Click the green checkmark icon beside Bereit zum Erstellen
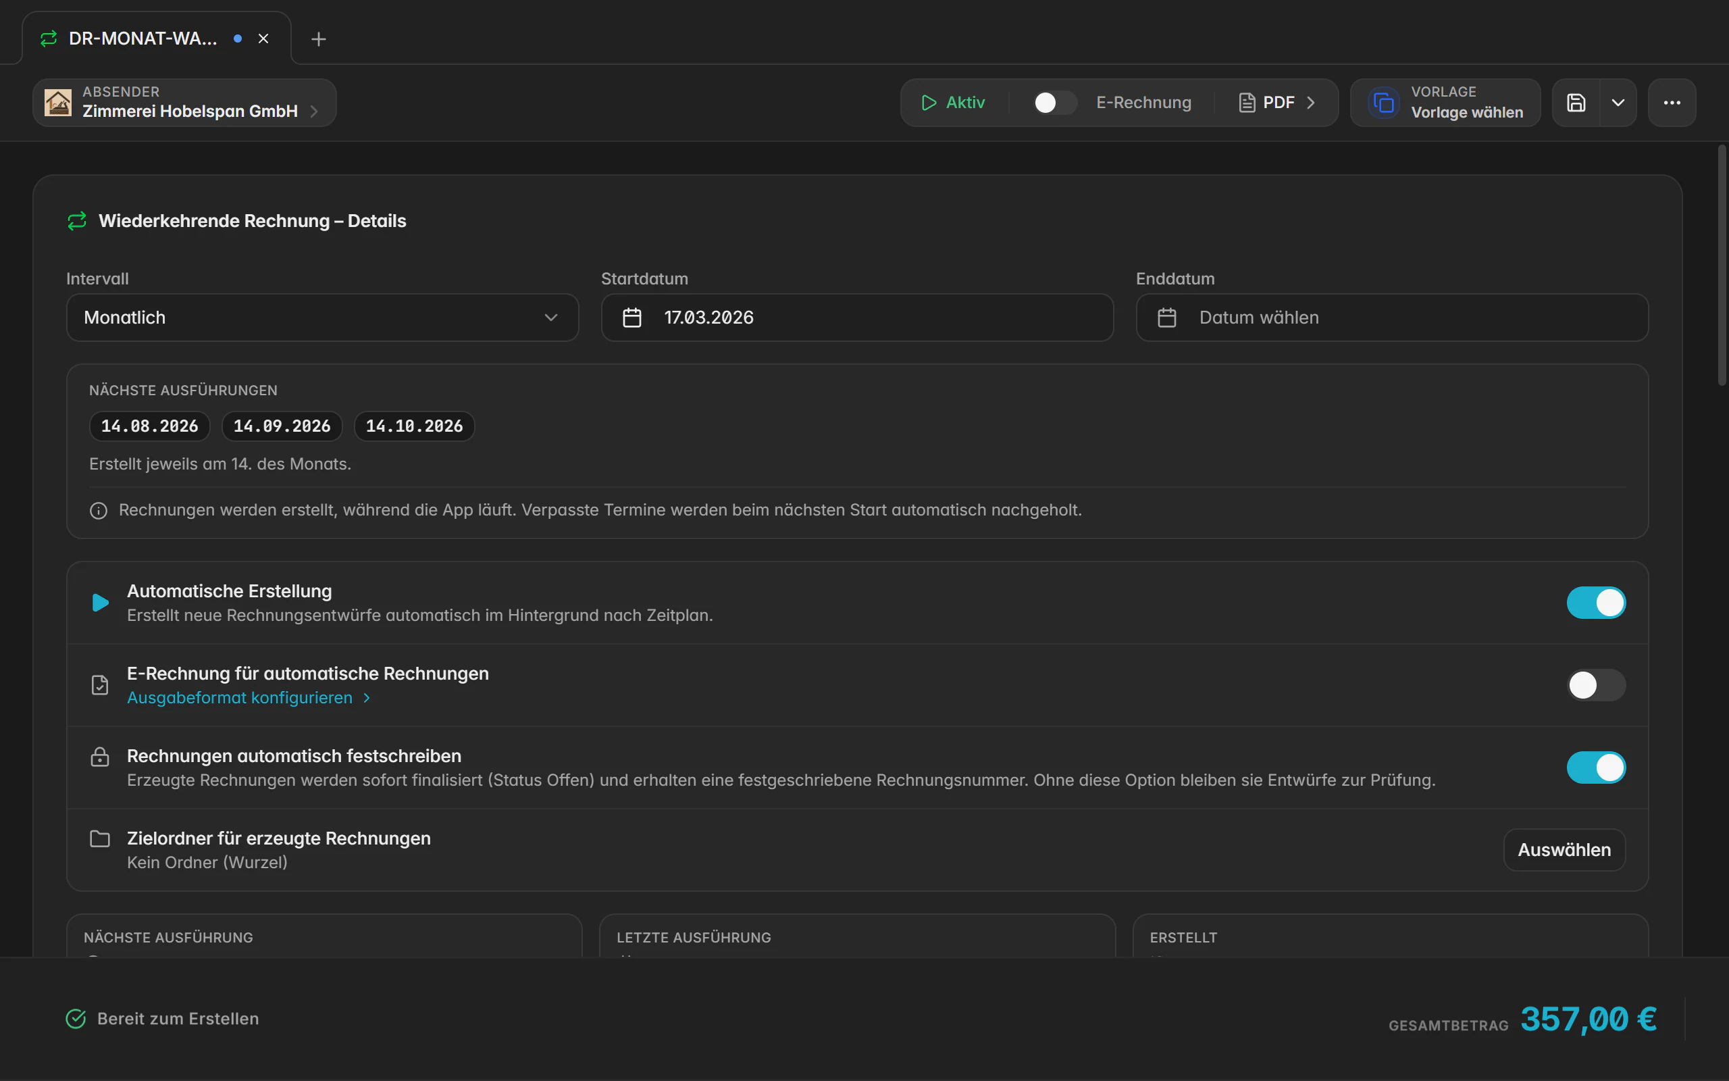The height and width of the screenshot is (1081, 1729). pos(76,1019)
